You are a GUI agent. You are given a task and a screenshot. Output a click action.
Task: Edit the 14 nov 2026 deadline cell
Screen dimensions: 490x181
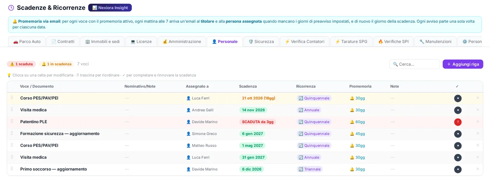click(253, 110)
